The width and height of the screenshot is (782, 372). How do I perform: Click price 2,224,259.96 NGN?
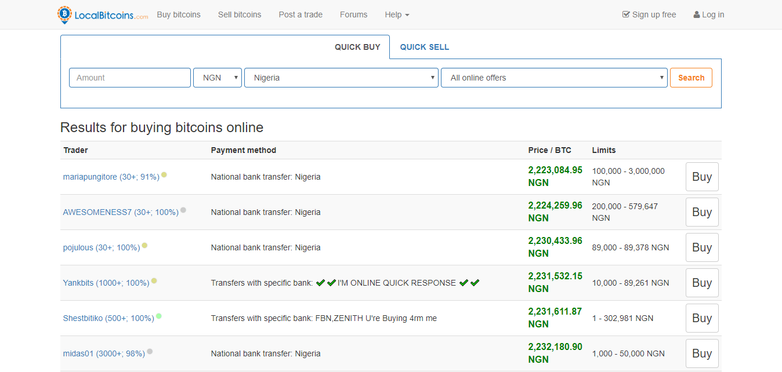(555, 211)
